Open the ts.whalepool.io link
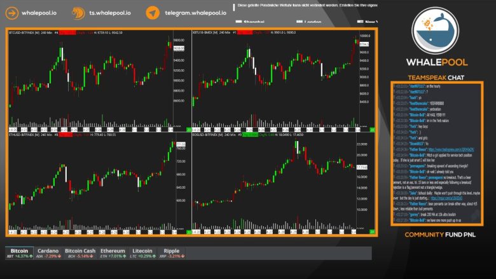The image size is (496, 279). point(111,13)
